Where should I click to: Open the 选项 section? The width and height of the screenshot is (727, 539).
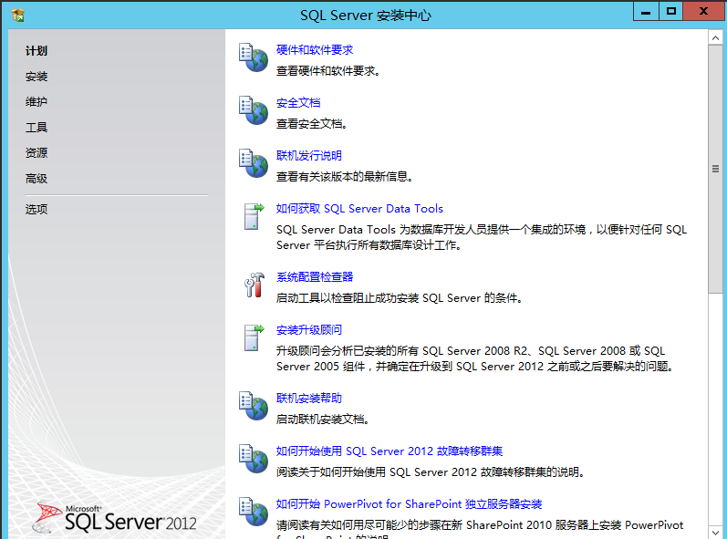pyautogui.click(x=36, y=210)
